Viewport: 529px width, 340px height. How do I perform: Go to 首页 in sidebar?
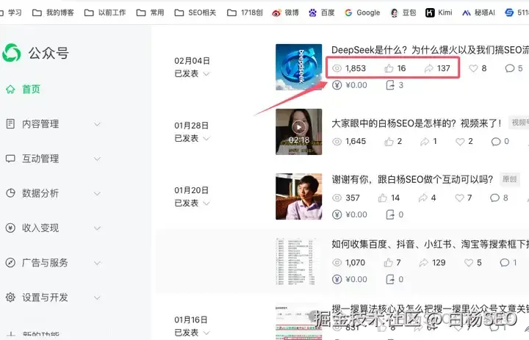(x=23, y=90)
